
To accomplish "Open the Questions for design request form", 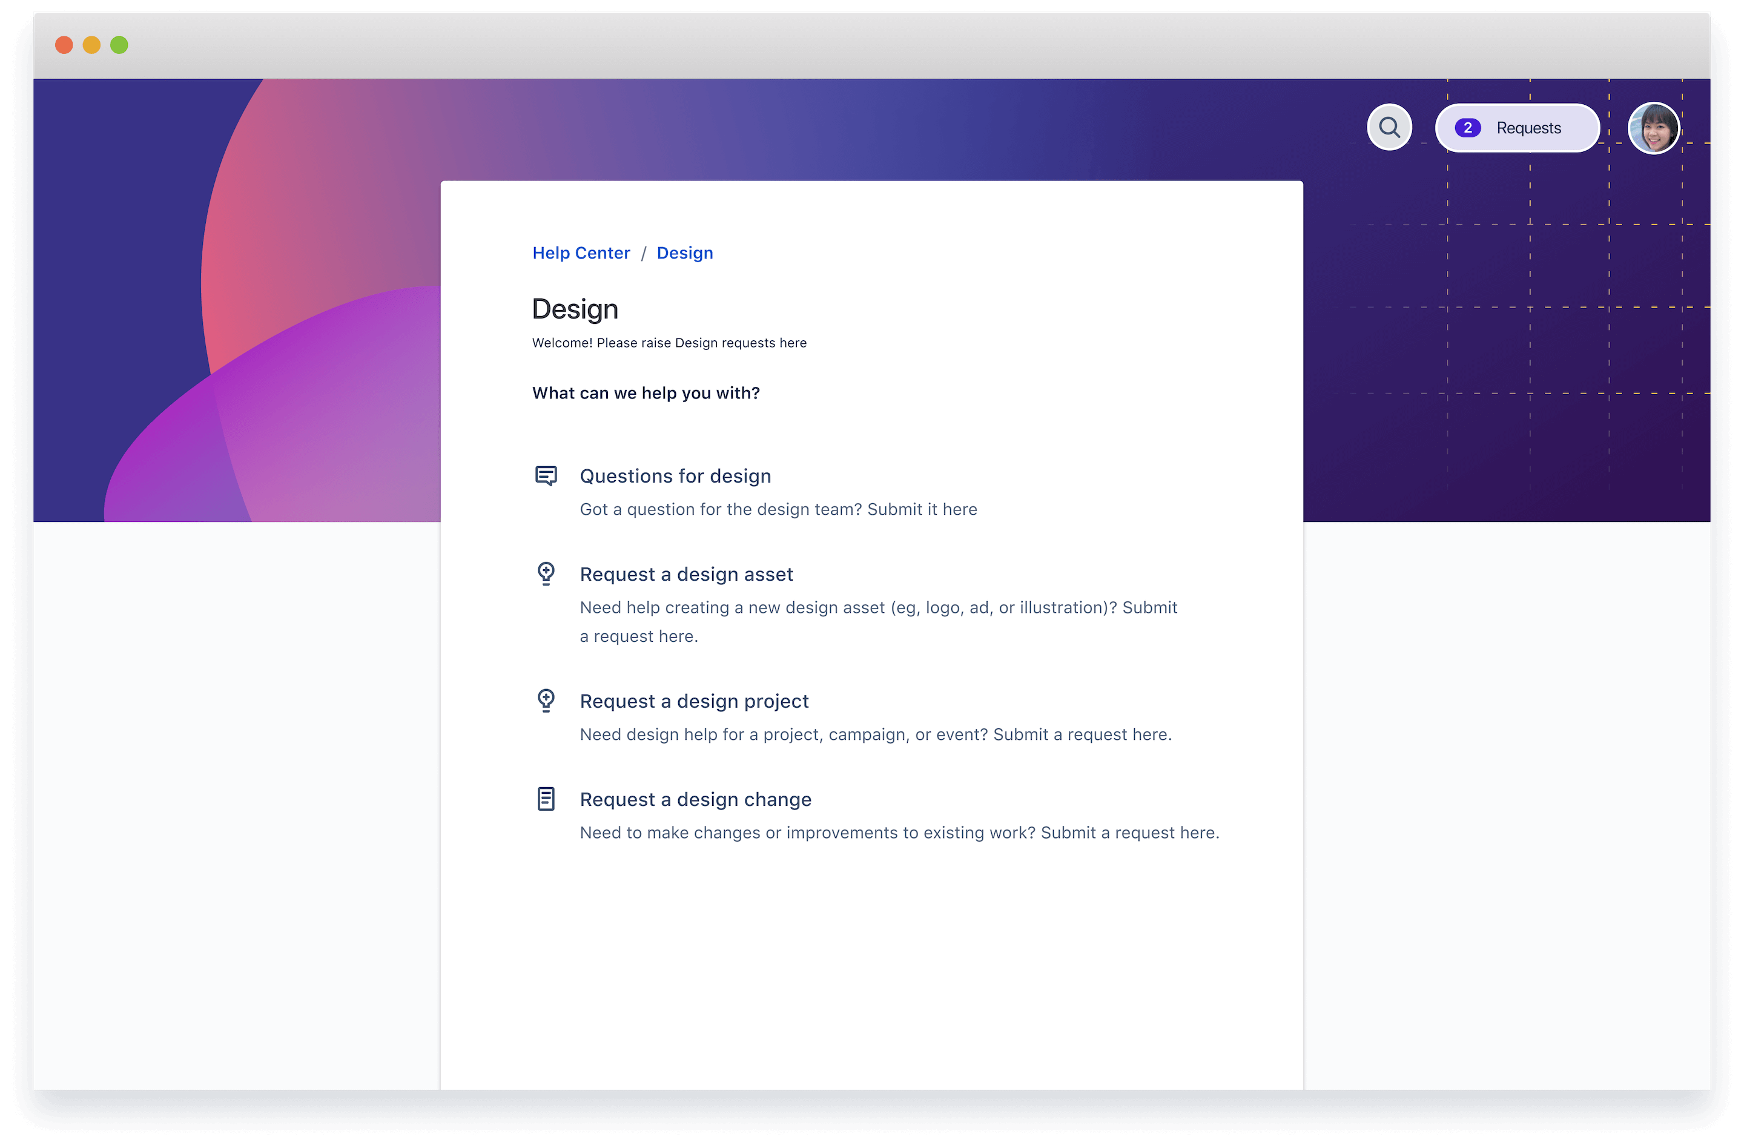I will tap(676, 475).
